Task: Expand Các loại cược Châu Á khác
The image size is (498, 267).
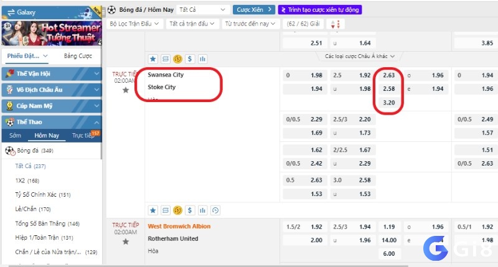Action: pyautogui.click(x=360, y=56)
